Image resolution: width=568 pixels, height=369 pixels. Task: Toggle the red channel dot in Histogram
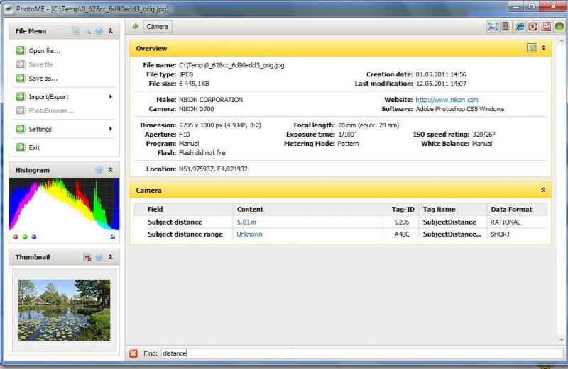pyautogui.click(x=15, y=237)
